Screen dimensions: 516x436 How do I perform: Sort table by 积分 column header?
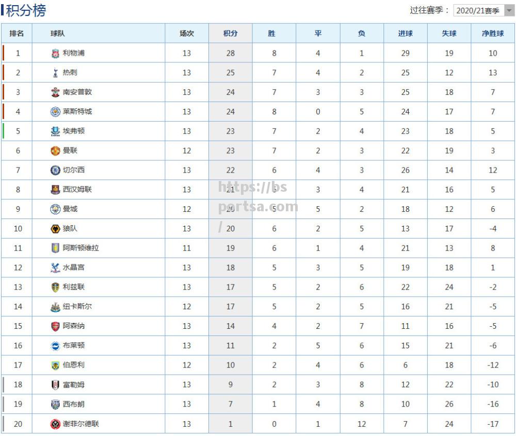coord(230,33)
